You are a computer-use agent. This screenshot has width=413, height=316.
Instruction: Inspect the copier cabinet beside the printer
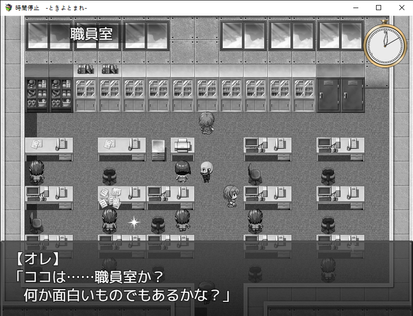tap(158, 150)
